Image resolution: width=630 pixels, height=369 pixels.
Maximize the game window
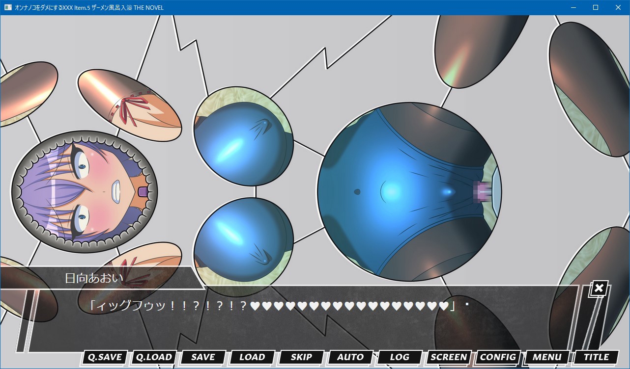coord(596,7)
